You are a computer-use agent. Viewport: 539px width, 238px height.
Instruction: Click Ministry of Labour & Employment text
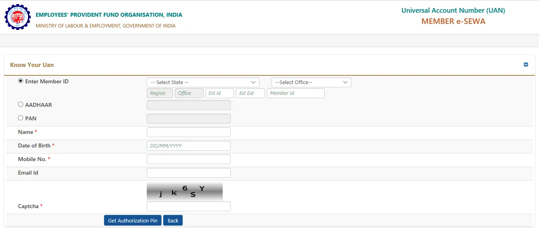[106, 26]
